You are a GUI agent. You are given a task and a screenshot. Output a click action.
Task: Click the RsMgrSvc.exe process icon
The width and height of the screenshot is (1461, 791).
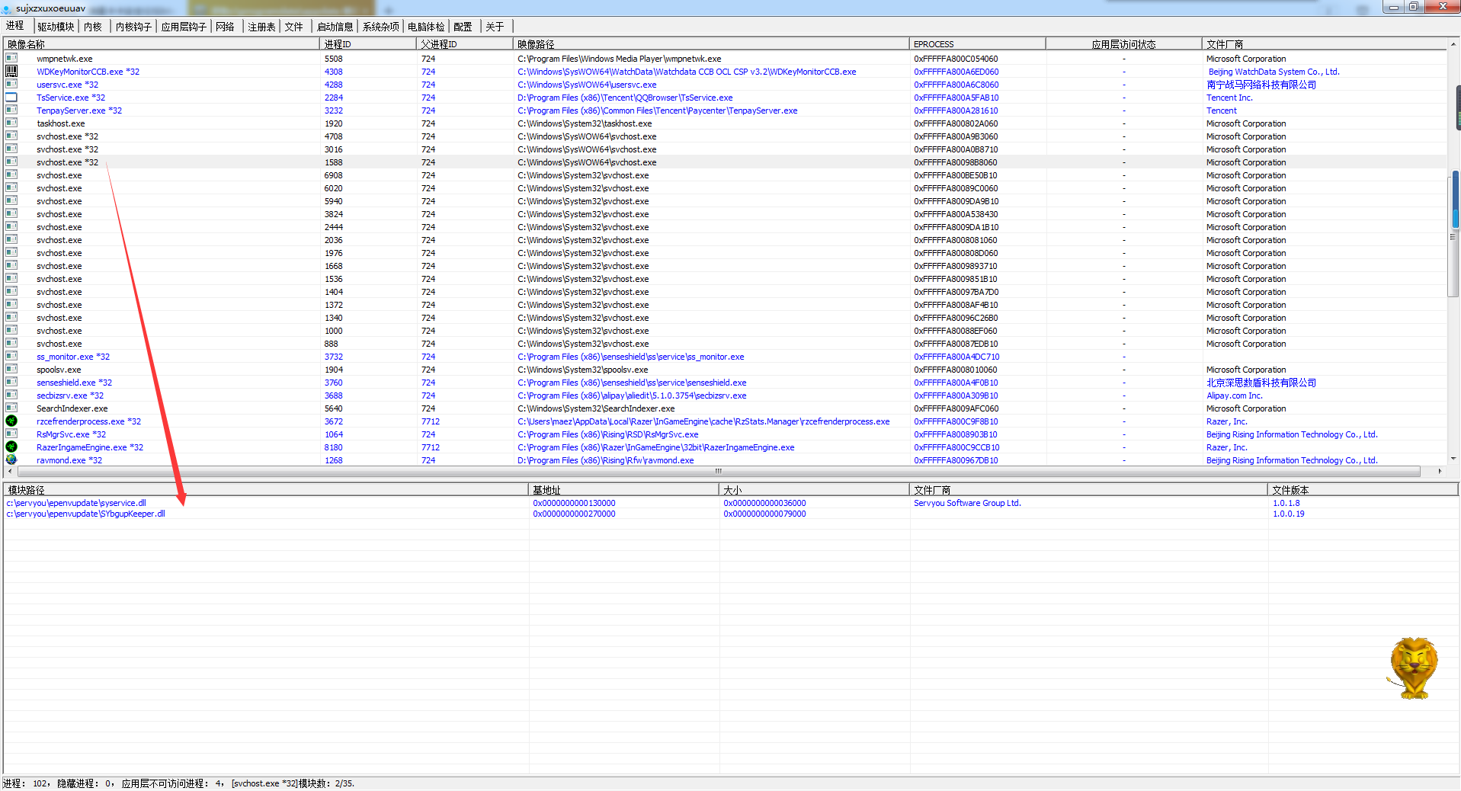coord(11,434)
